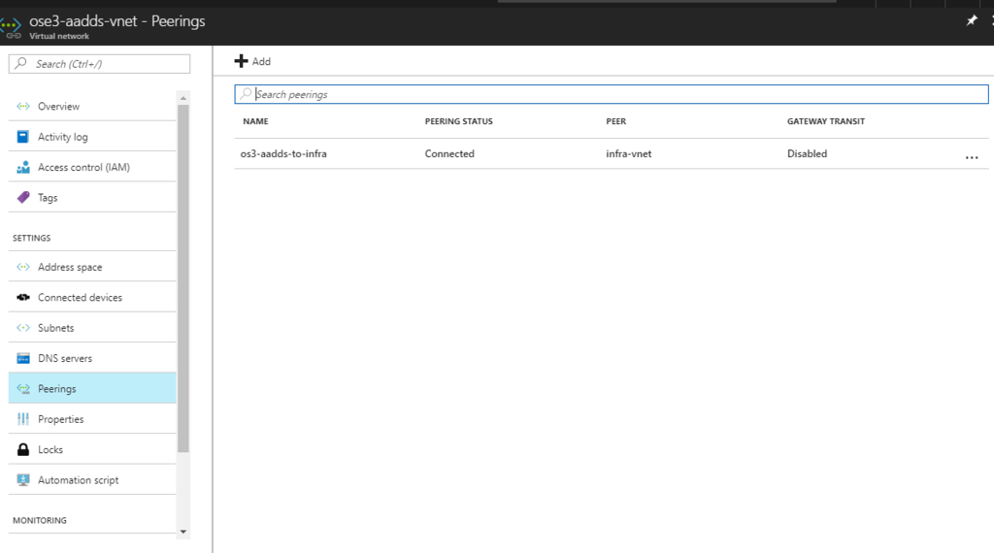Image resolution: width=994 pixels, height=553 pixels.
Task: Click the virtual network icon in header
Action: coord(10,26)
